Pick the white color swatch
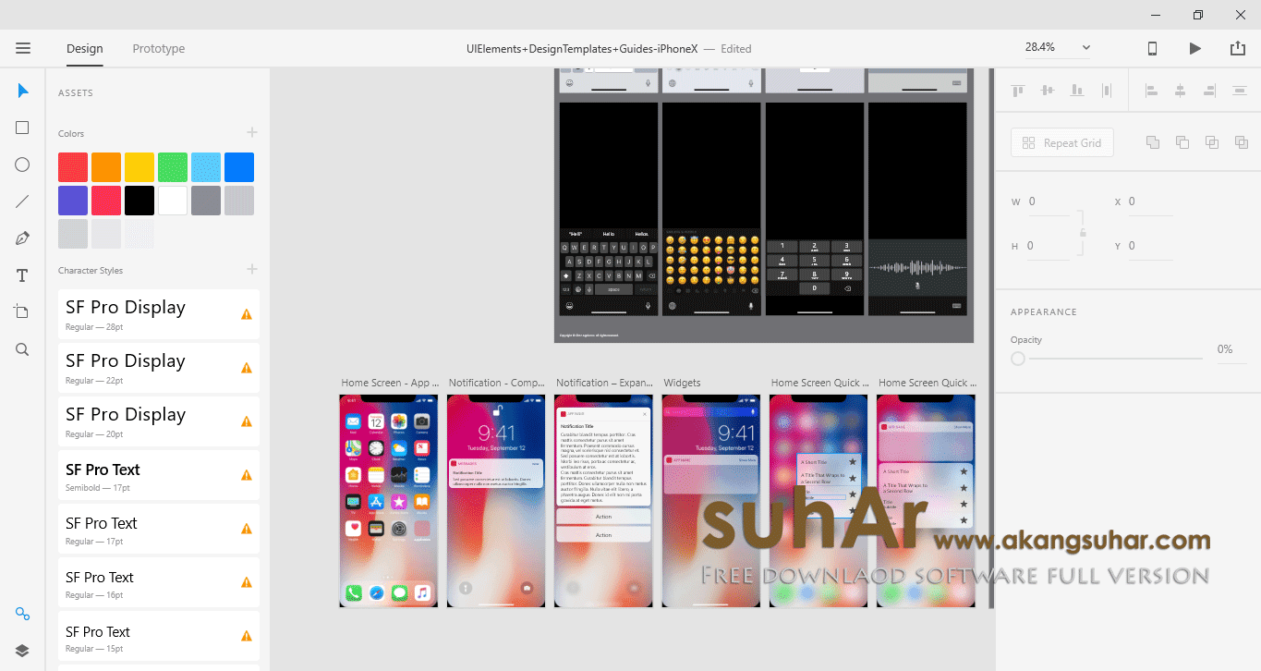 point(173,201)
